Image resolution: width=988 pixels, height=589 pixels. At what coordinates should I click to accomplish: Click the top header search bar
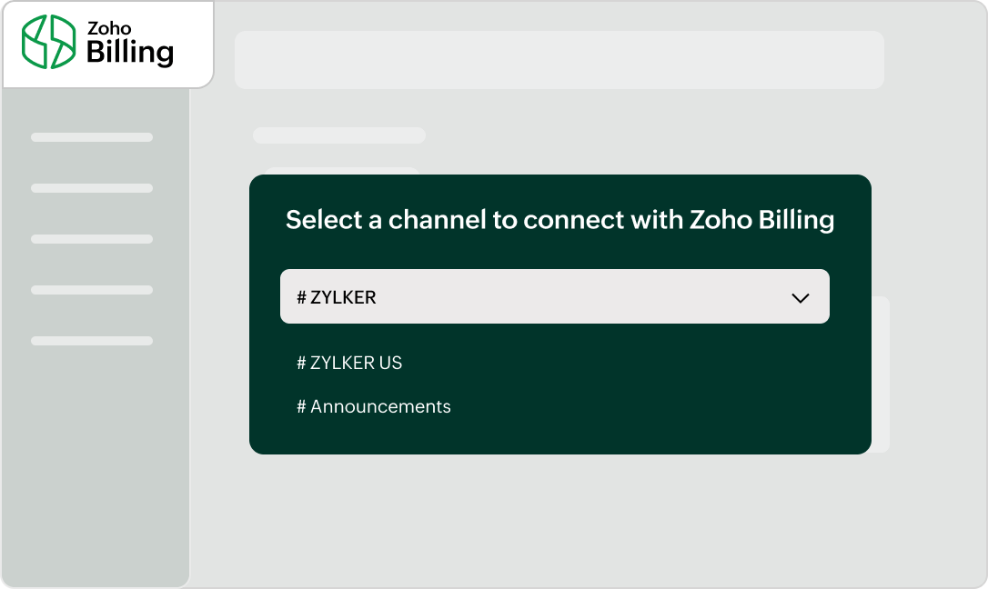pos(560,59)
